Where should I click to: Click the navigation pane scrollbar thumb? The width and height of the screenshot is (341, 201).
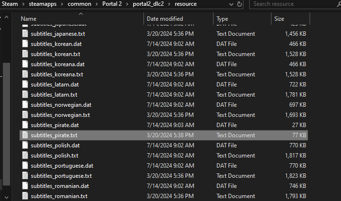[x=7, y=124]
